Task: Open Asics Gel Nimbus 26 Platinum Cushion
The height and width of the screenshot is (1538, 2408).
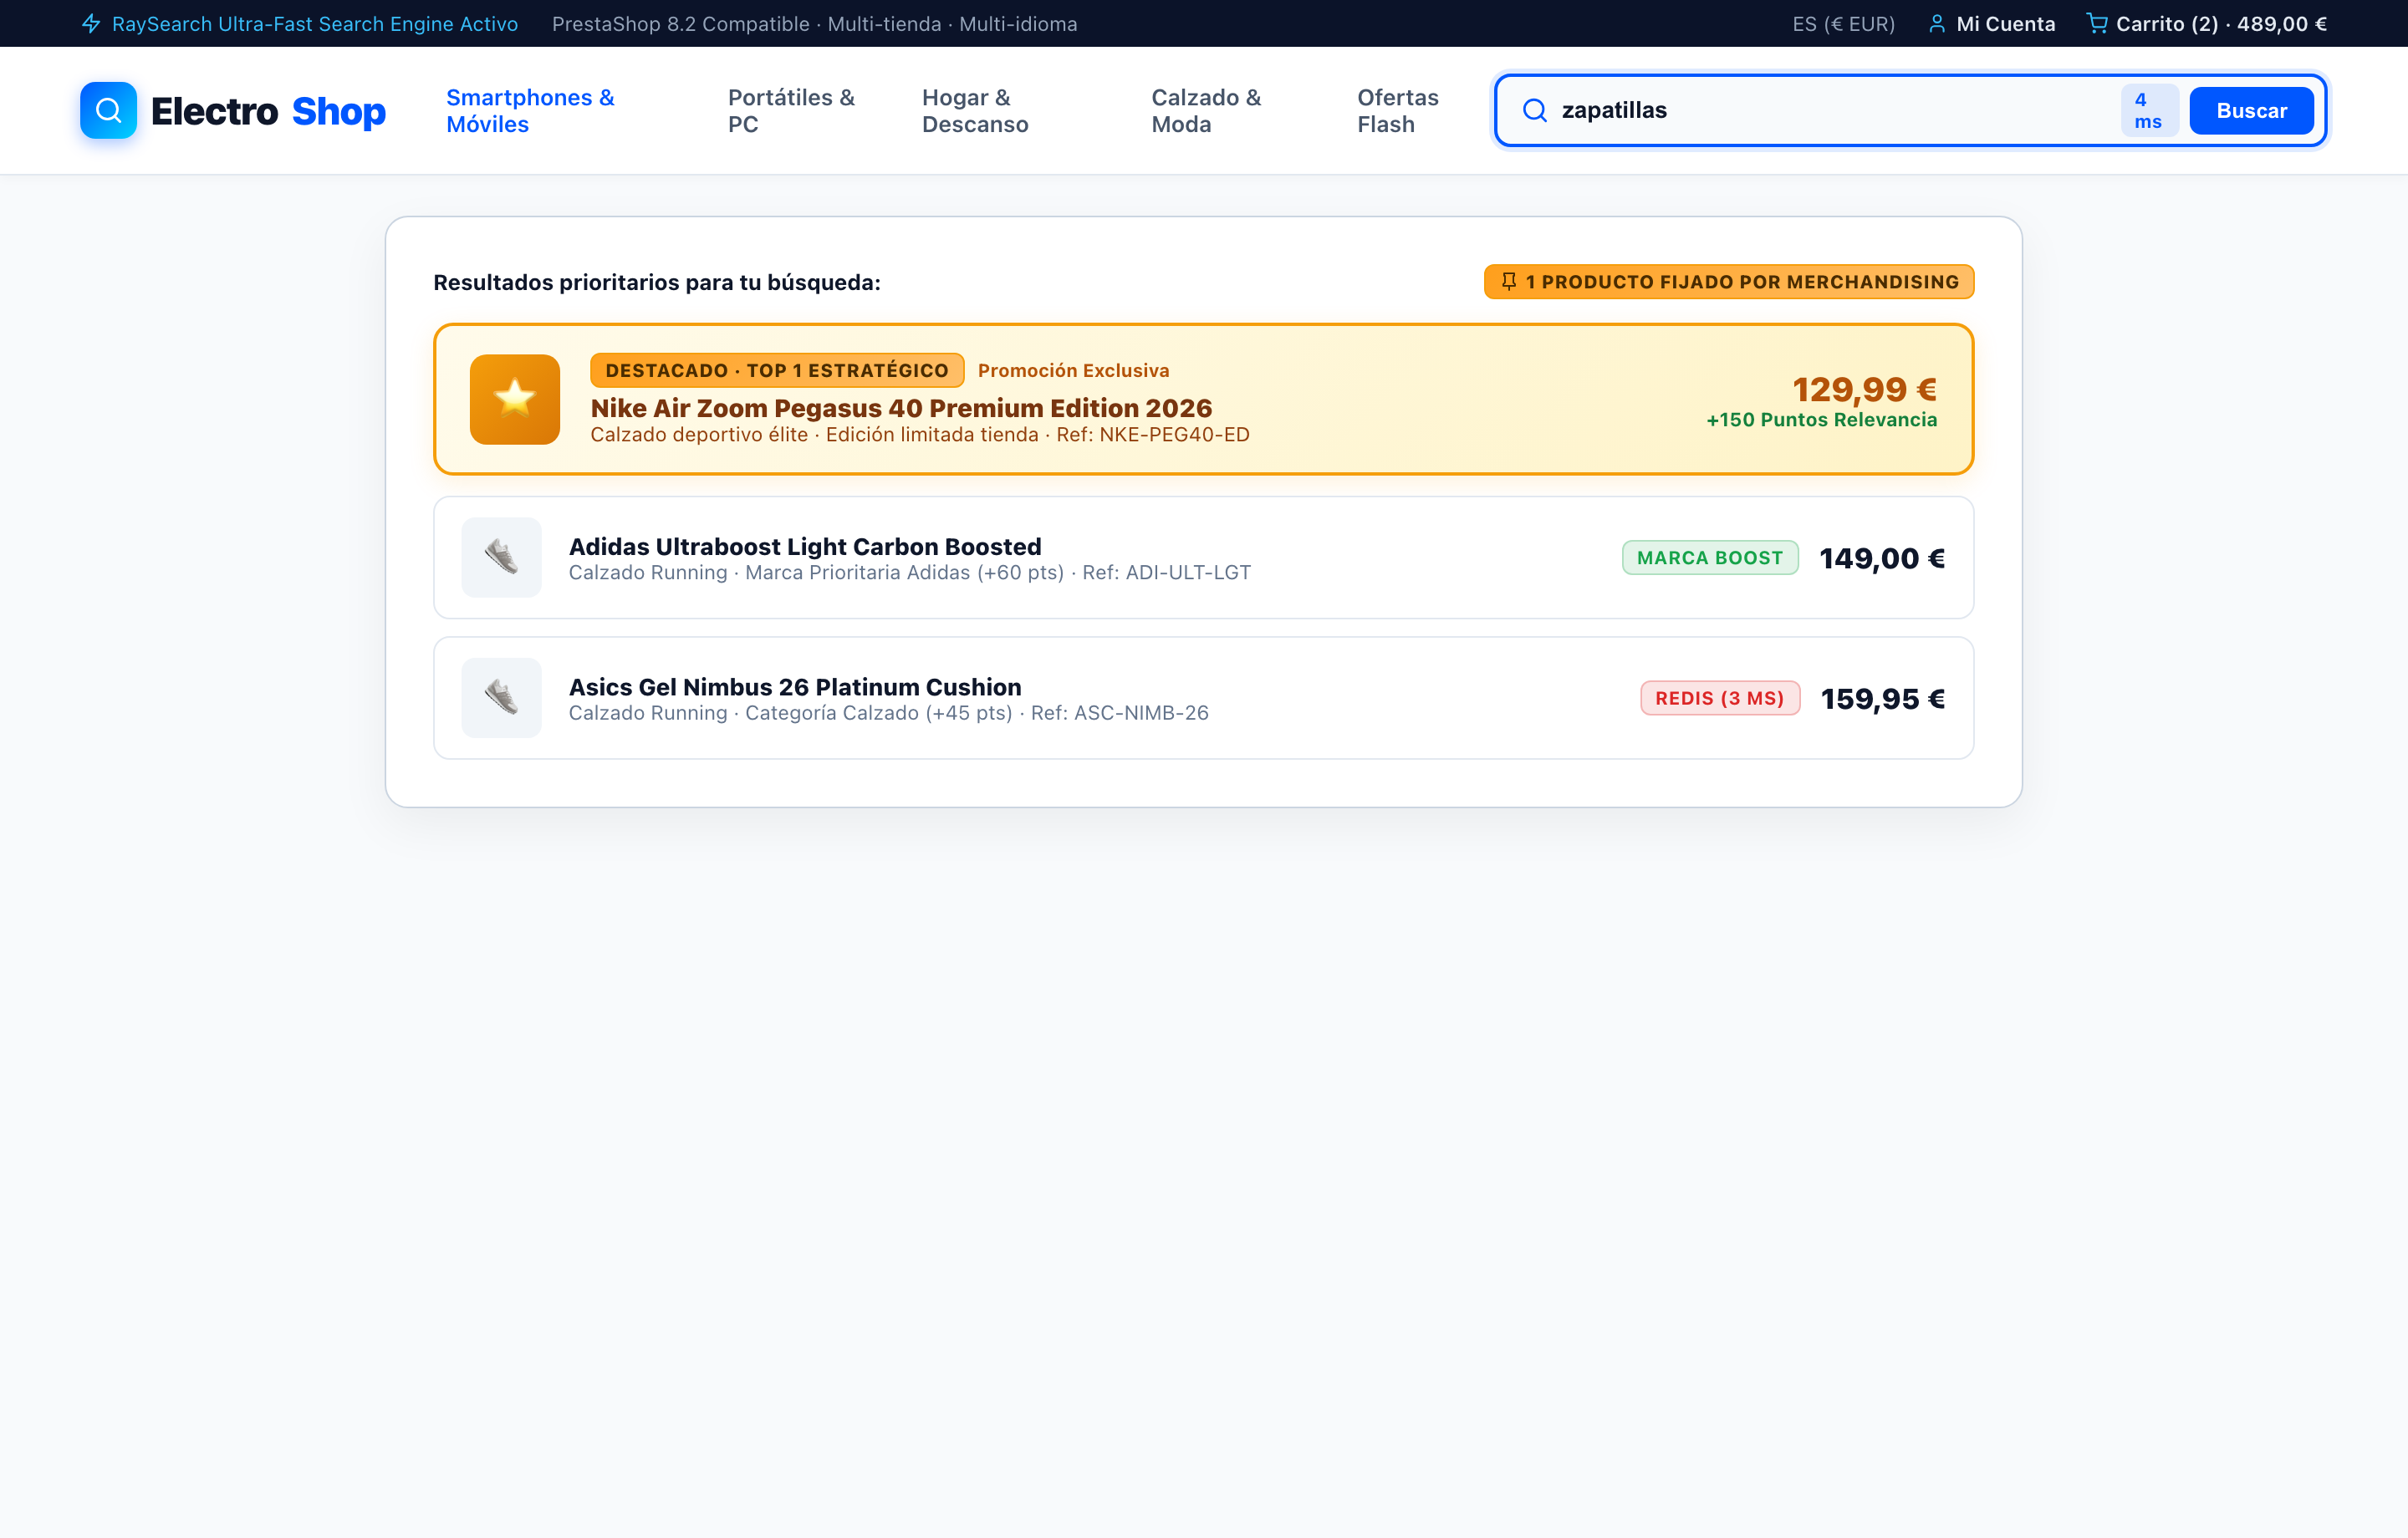Action: point(795,687)
